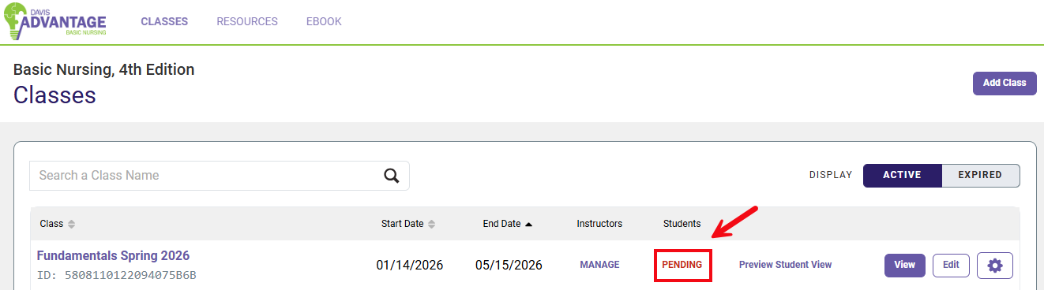Open the gear settings for Fundamentals Spring 2026
Screen dimensions: 1044x290
995,266
